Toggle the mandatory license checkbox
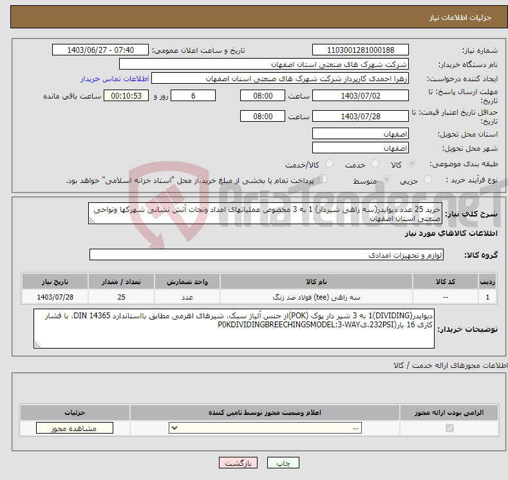 [449, 428]
